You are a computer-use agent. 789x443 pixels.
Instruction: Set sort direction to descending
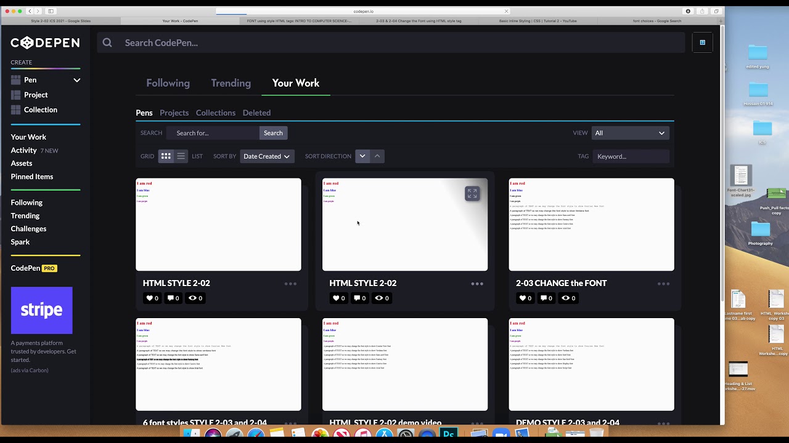(362, 156)
